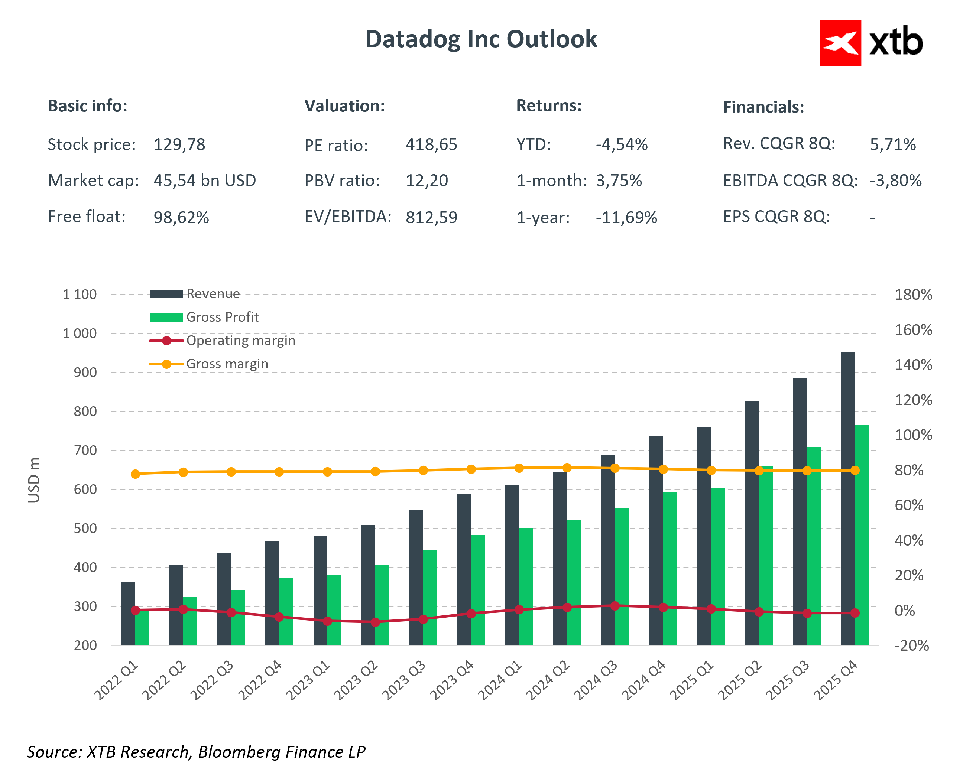This screenshot has height=774, width=963.
Task: Click the PE ratio value 418,65
Action: [x=431, y=145]
